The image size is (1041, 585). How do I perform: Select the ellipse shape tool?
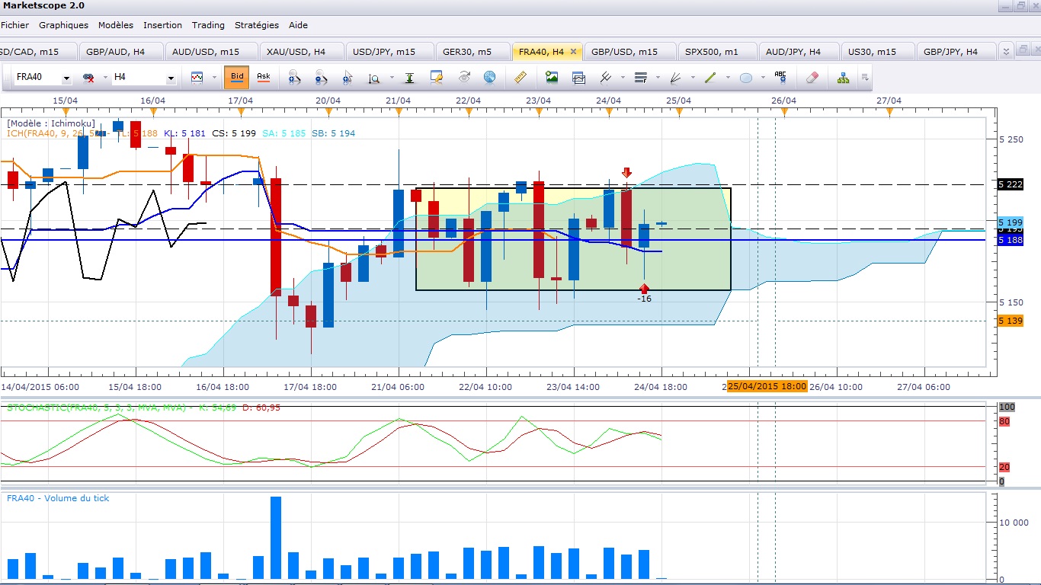pos(746,78)
